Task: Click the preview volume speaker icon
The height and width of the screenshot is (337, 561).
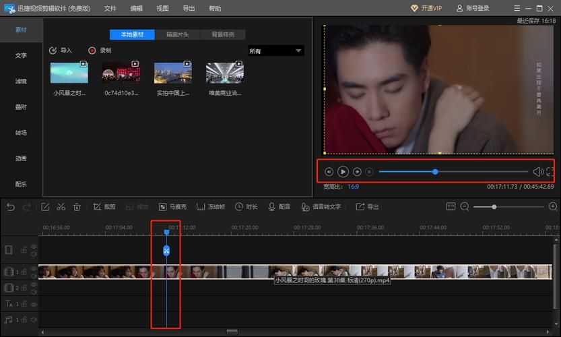Action: (537, 172)
